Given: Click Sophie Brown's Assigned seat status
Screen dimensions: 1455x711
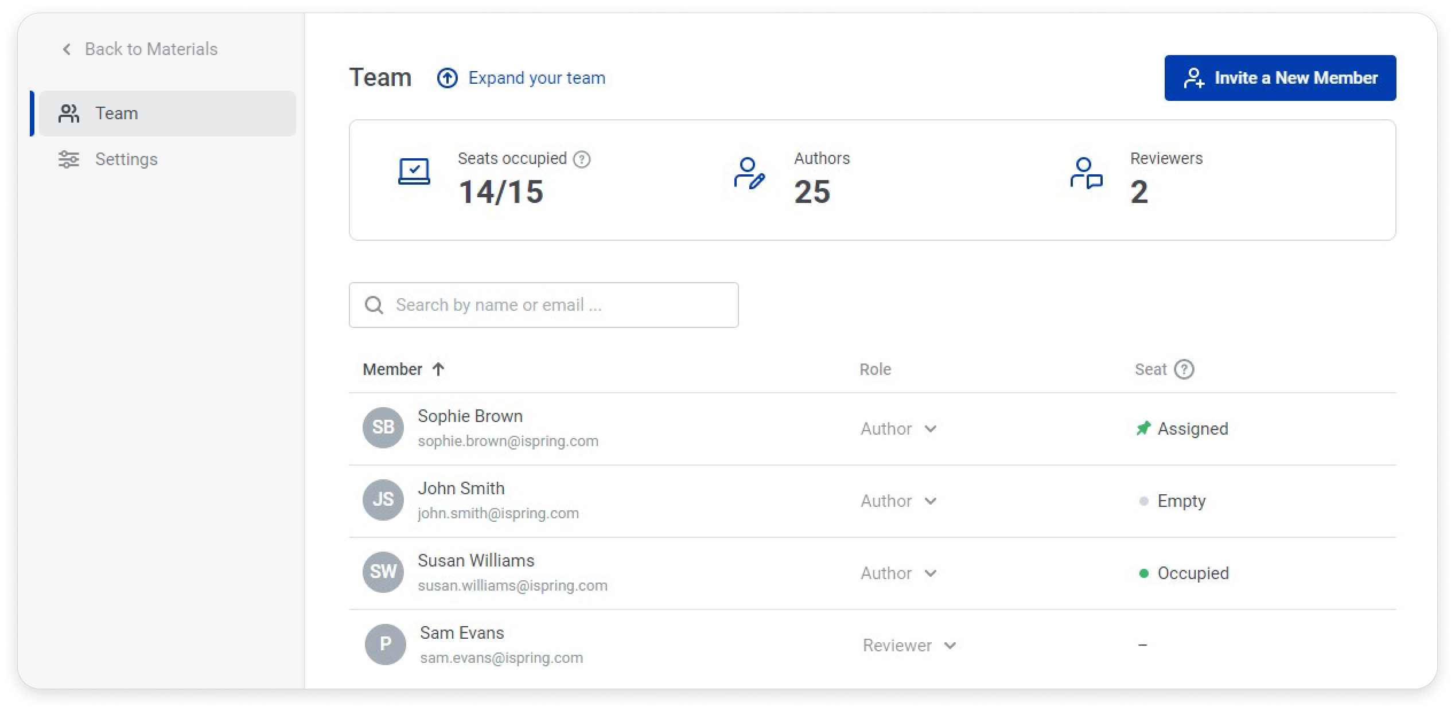Looking at the screenshot, I should (x=1193, y=429).
